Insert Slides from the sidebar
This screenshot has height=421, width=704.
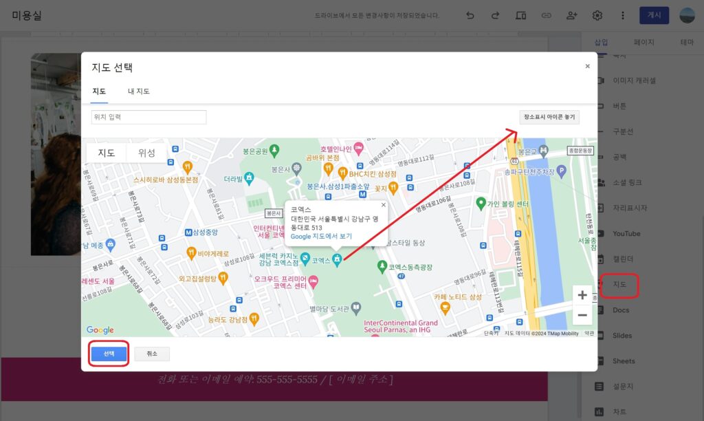pos(621,336)
